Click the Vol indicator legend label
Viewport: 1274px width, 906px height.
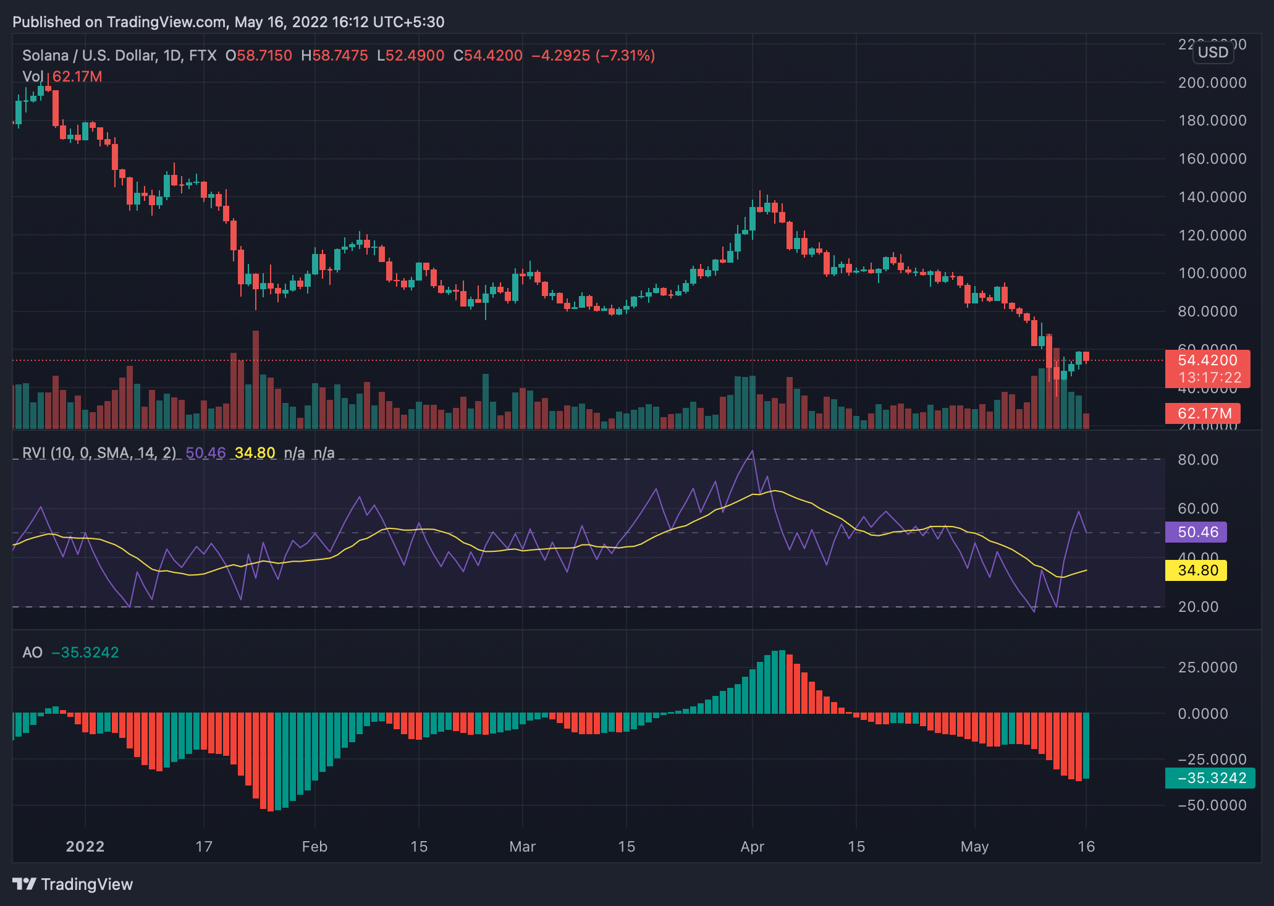click(x=32, y=77)
